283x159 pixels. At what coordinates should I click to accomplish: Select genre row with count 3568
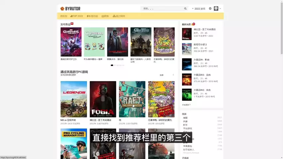click(x=202, y=125)
